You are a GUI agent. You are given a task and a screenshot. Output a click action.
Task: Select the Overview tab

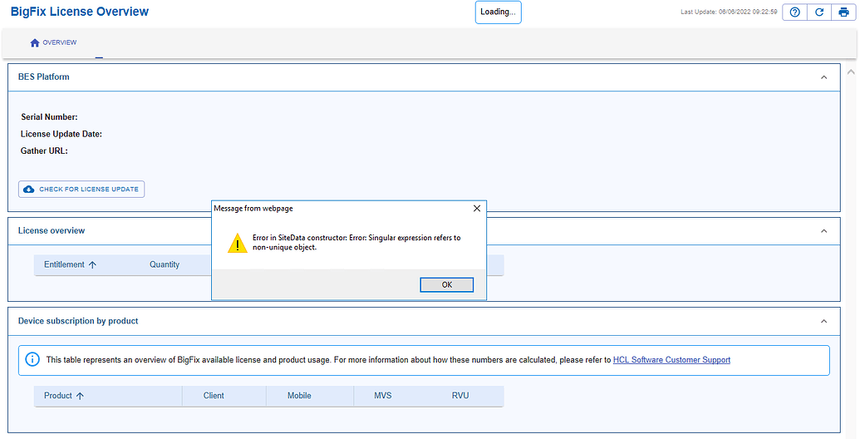(x=54, y=42)
